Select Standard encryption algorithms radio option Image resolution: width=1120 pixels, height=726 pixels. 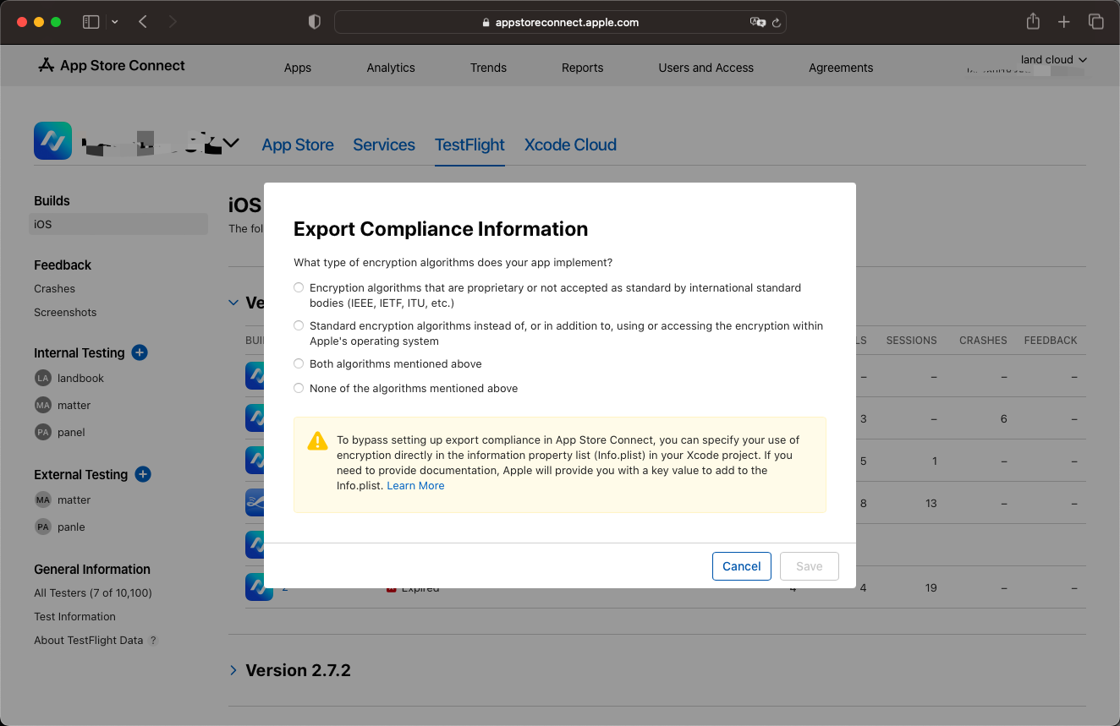299,325
